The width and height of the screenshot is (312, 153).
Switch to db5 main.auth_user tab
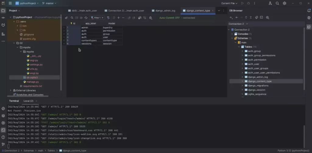pos(83,11)
